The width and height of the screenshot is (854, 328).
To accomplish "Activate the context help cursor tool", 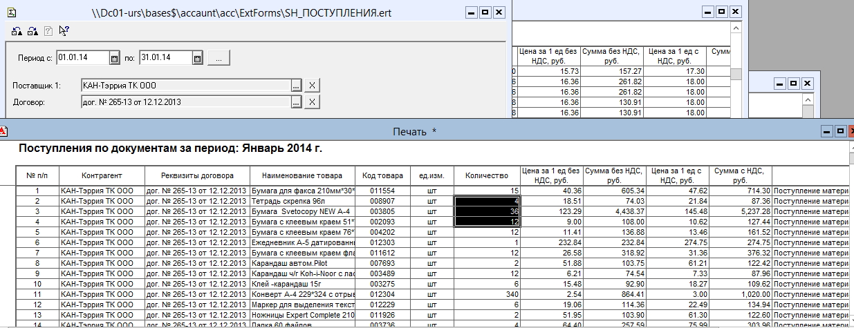I will pos(64,31).
